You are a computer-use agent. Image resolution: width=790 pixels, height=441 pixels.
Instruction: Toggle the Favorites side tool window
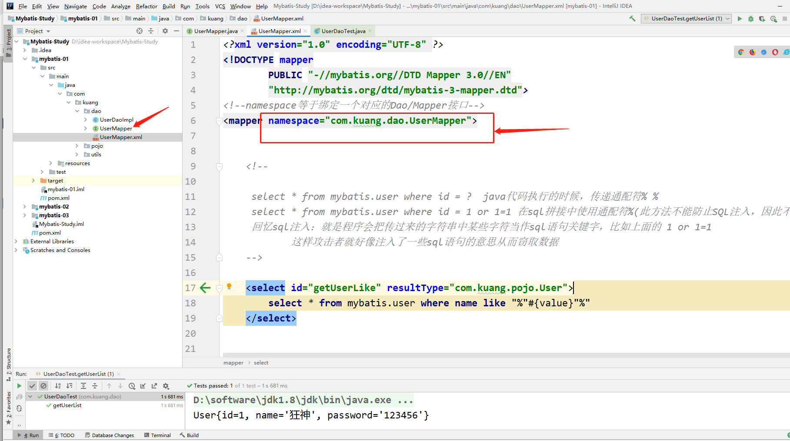pyautogui.click(x=9, y=408)
